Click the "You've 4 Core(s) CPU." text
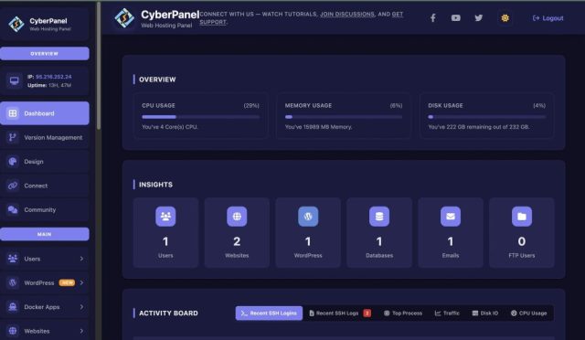This screenshot has width=585, height=340. coord(170,127)
